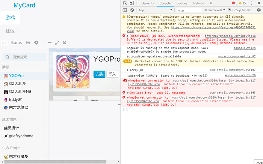Open apps.service.ts:26 source link
Screen dimensions: 263x164
(240, 75)
